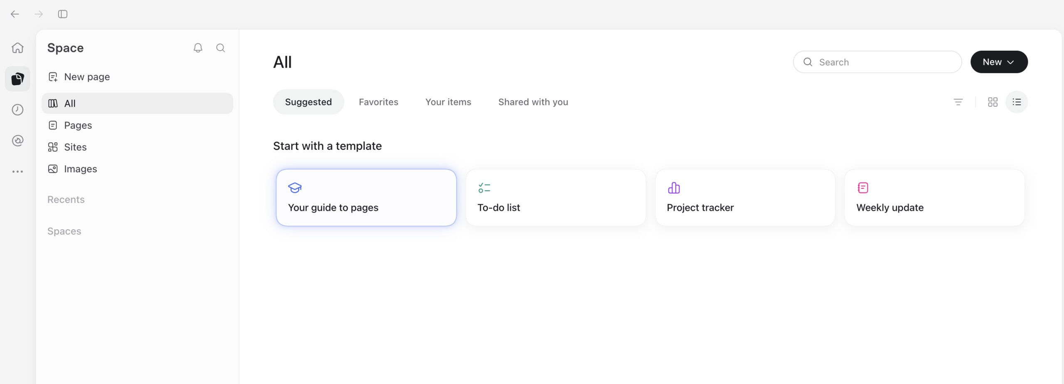Click the Start with a template heading
The height and width of the screenshot is (384, 1064).
click(x=328, y=146)
